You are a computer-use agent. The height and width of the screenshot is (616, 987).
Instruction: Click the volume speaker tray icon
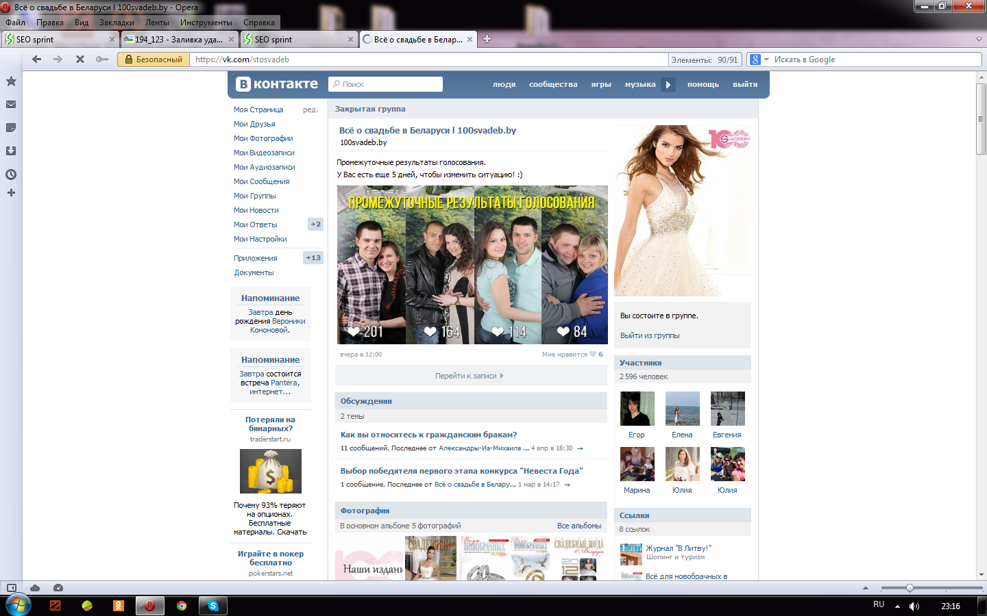tap(914, 606)
